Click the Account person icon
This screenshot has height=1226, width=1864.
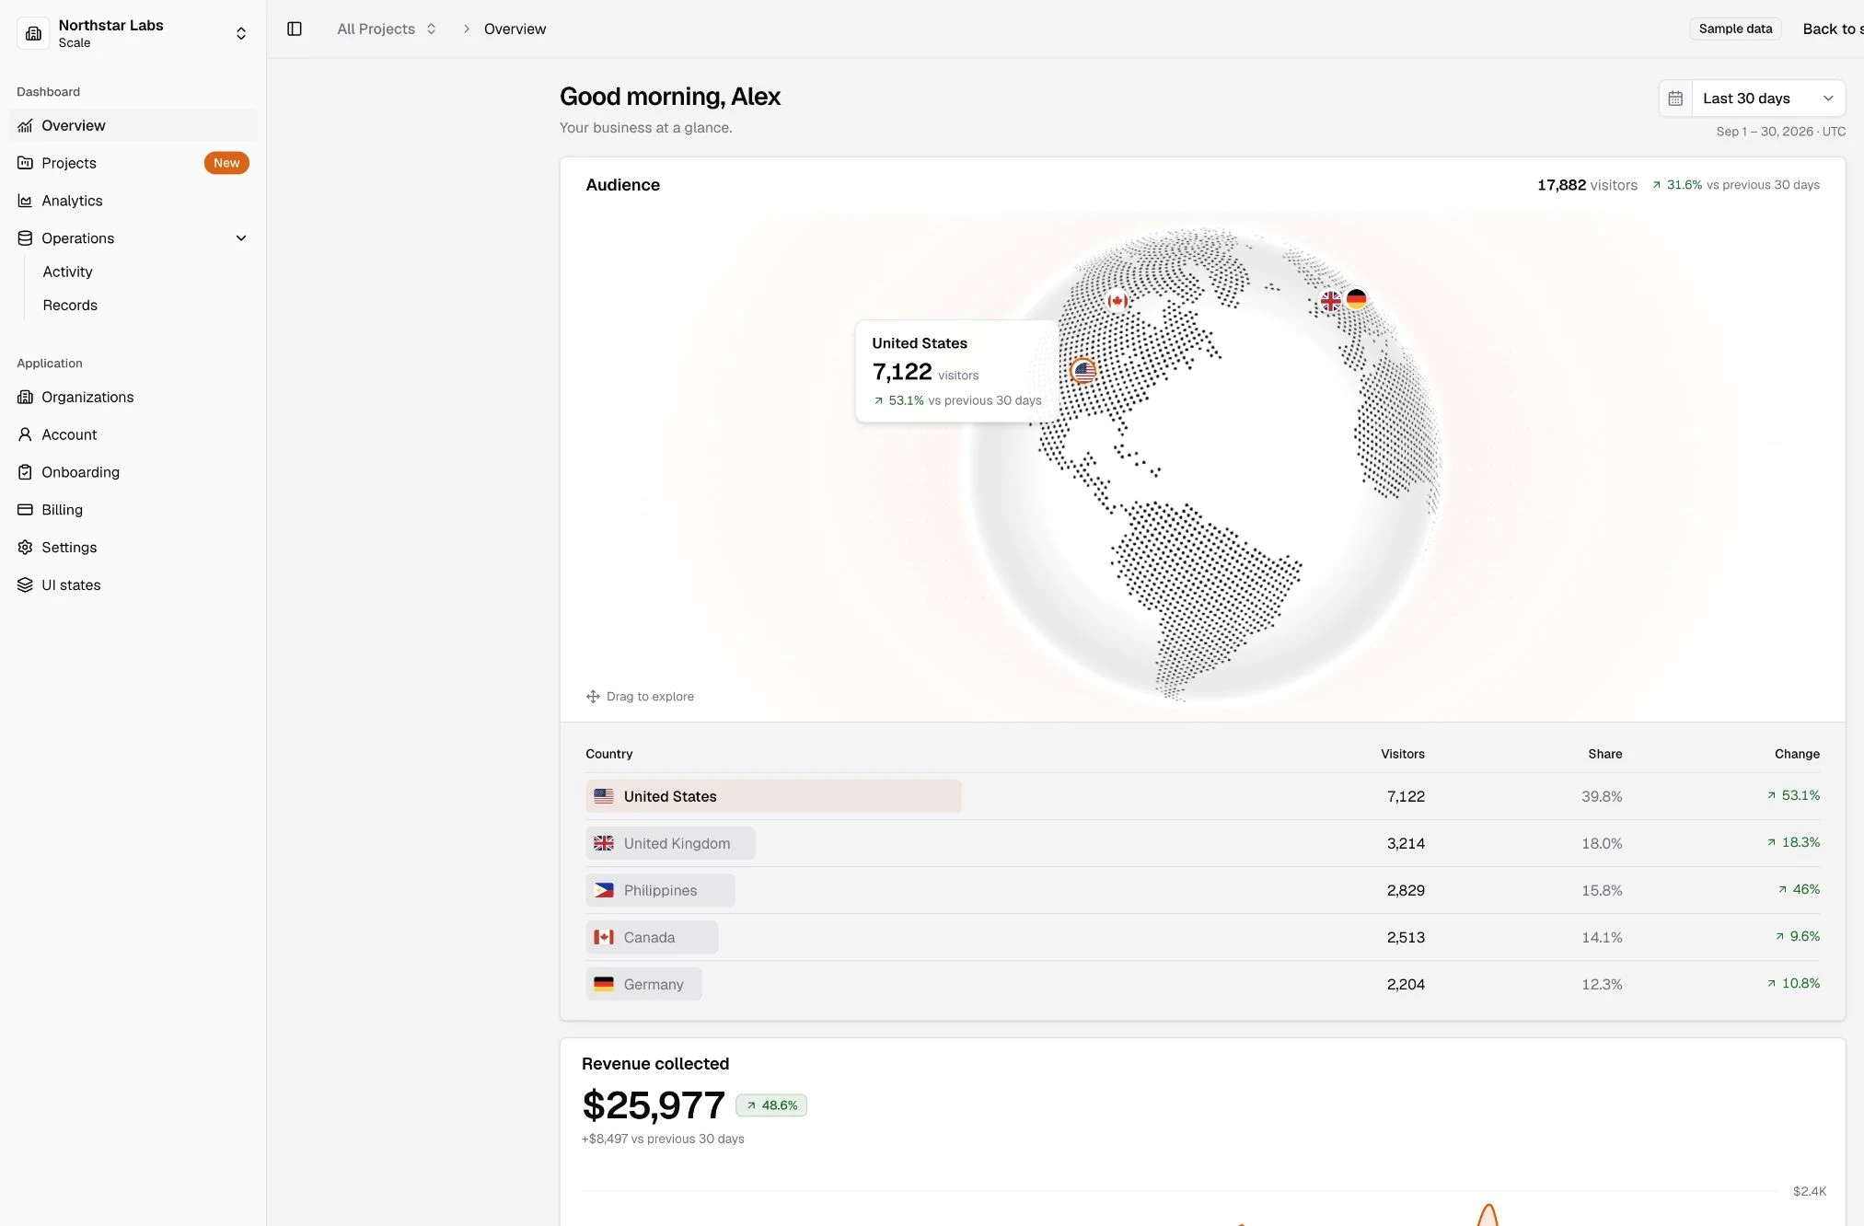[x=25, y=434]
